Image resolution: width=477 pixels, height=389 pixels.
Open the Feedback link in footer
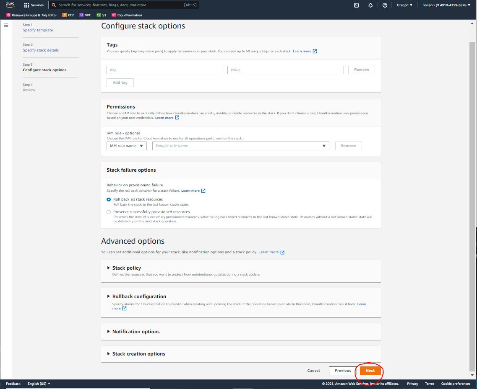(x=13, y=384)
